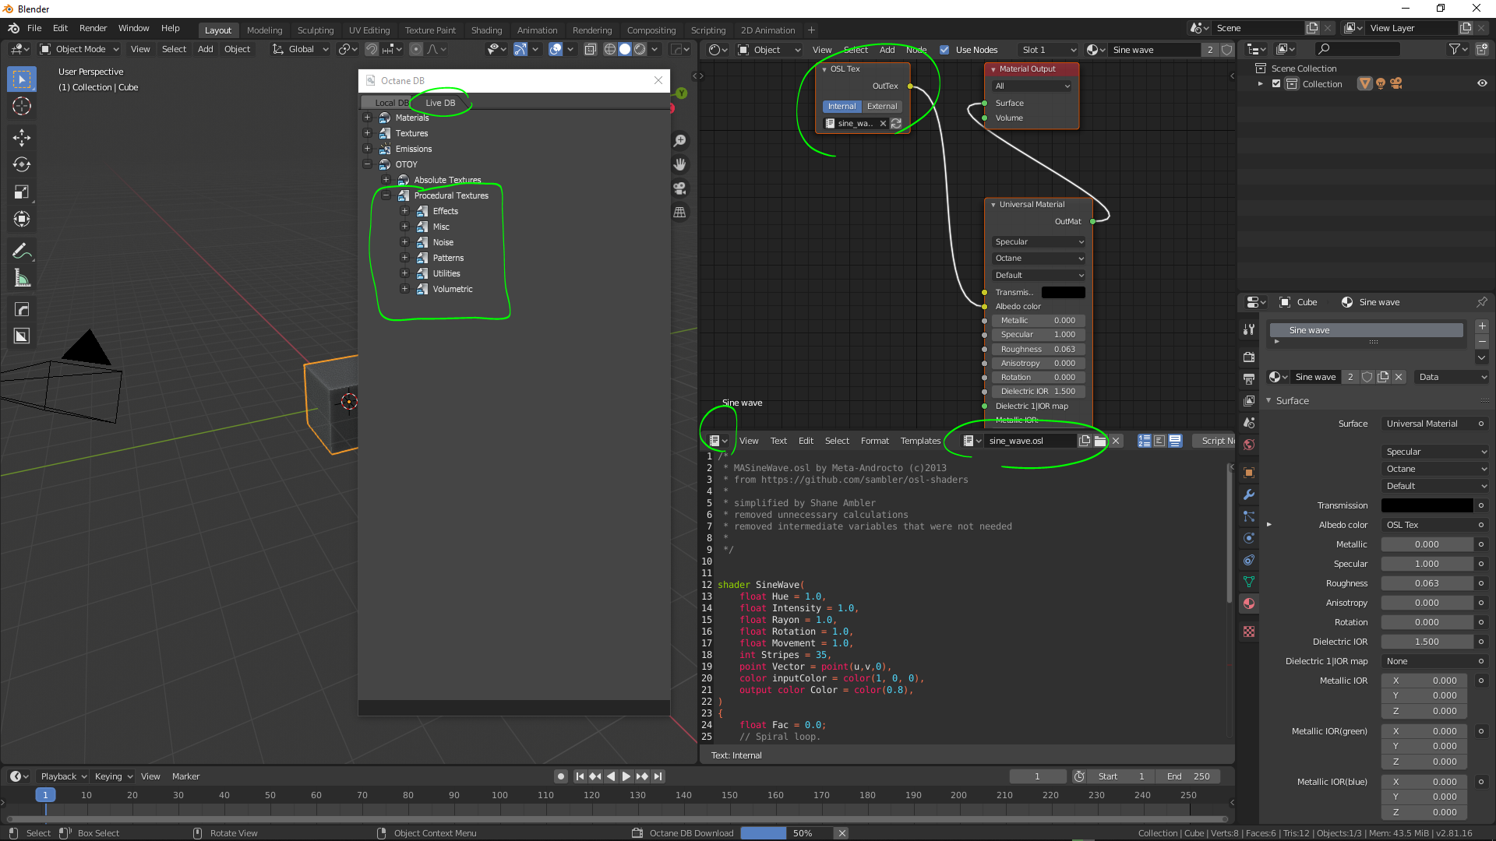Screen dimensions: 1496x841
Task: Select the Measure tool
Action: coord(22,279)
